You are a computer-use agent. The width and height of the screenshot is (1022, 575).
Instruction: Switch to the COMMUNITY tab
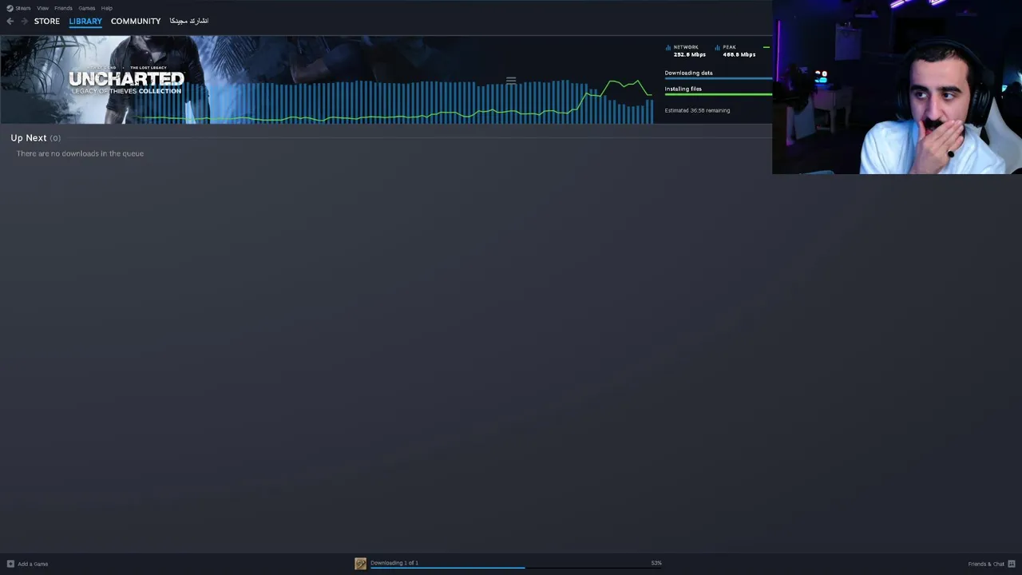tap(136, 21)
